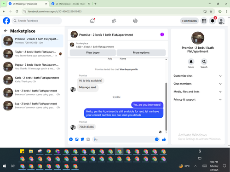Mute the conversation with bell icon
The width and height of the screenshot is (230, 172).
click(191, 62)
